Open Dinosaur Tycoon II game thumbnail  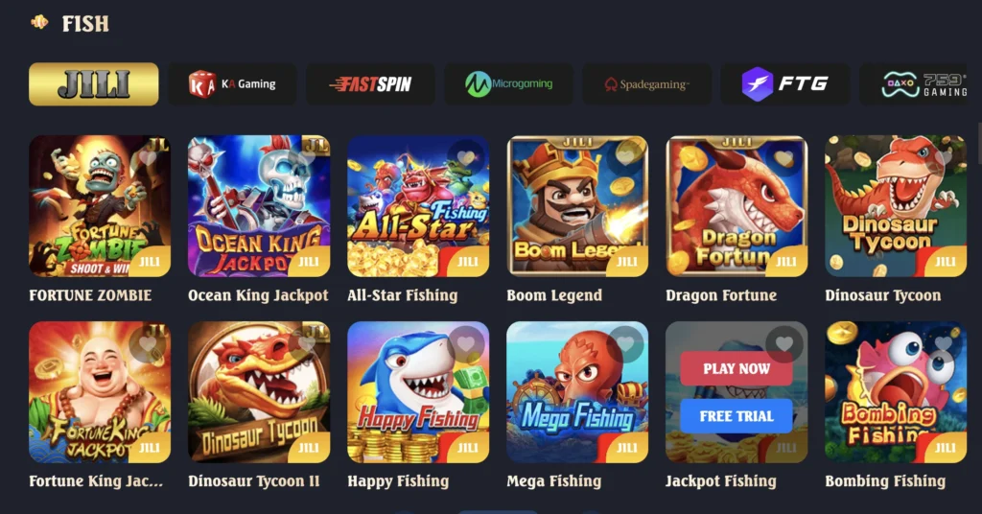(x=259, y=392)
